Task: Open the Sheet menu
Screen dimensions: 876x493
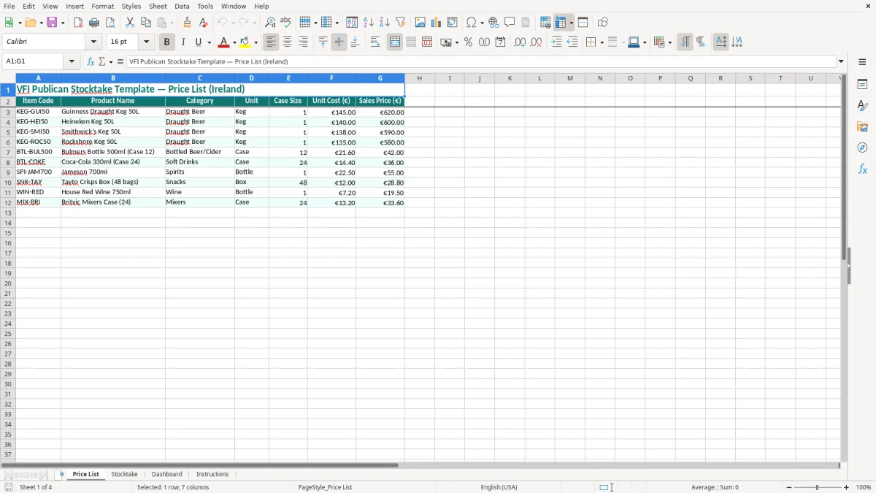Action: 158,6
